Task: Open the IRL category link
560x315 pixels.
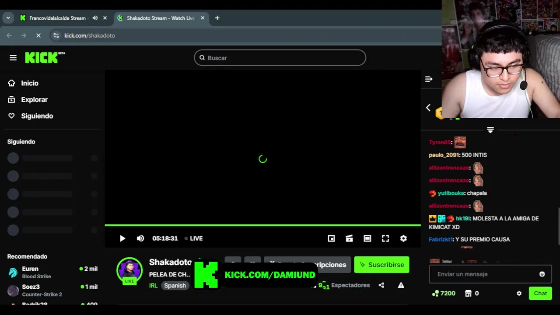Action: tap(153, 285)
